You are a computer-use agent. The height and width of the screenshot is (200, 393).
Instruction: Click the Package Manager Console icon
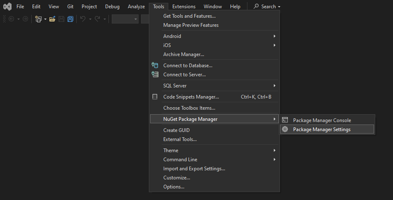tap(285, 120)
